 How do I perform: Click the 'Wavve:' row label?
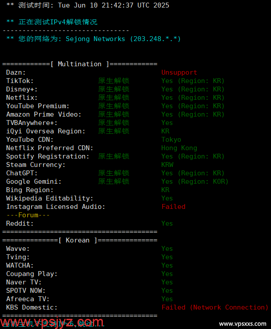pos(18,249)
